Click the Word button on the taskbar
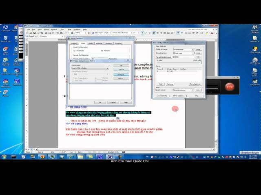Image resolution: width=261 pixels, height=195 pixels. (110, 157)
